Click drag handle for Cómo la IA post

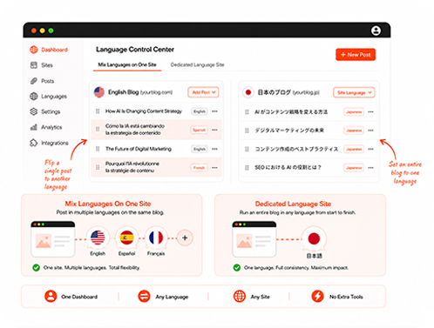pos(98,129)
